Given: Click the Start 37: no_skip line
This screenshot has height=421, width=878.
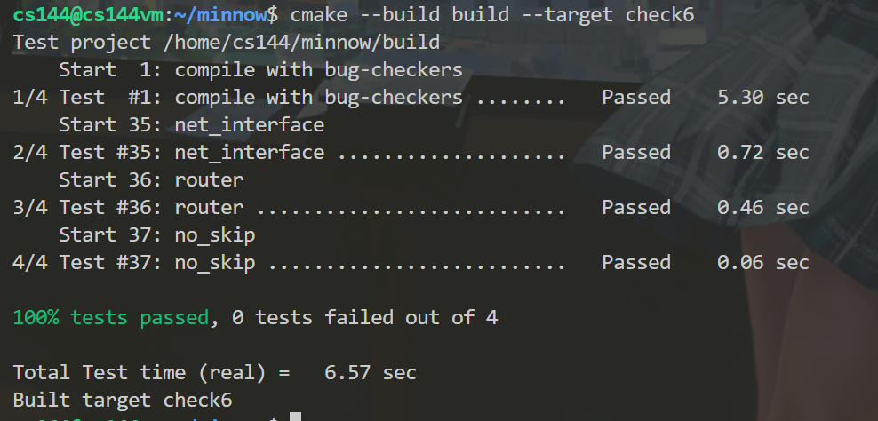Looking at the screenshot, I should point(156,234).
